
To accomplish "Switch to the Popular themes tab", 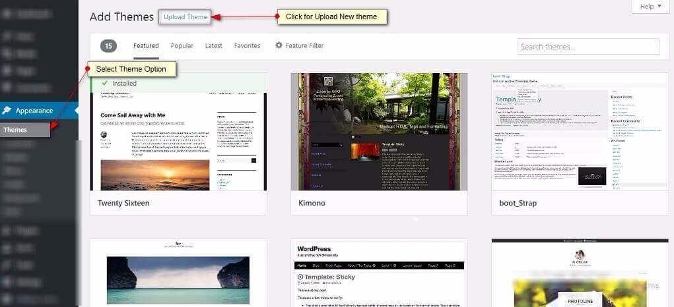I will click(182, 46).
